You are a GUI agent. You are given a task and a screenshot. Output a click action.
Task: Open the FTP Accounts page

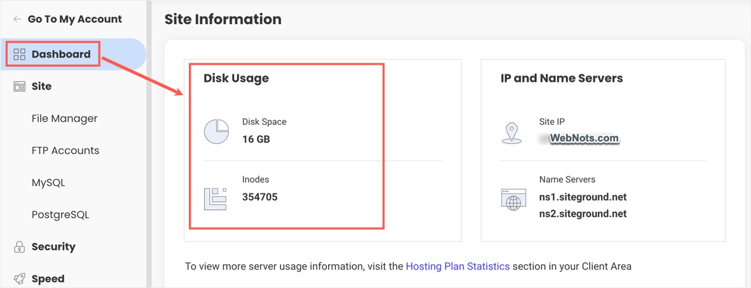pyautogui.click(x=65, y=150)
